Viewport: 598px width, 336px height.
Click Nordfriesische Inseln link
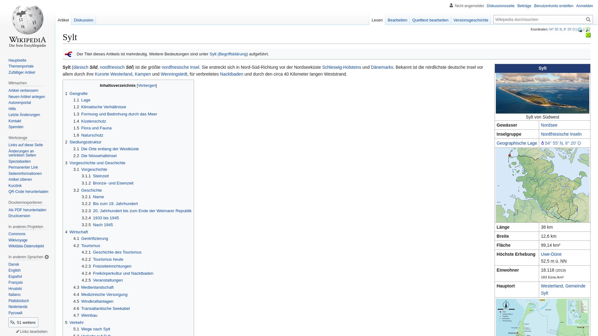click(x=562, y=134)
